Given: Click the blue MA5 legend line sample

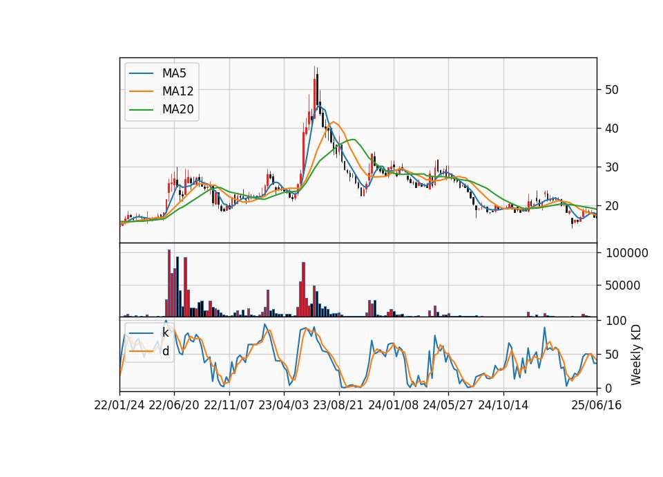Looking at the screenshot, I should click(141, 74).
